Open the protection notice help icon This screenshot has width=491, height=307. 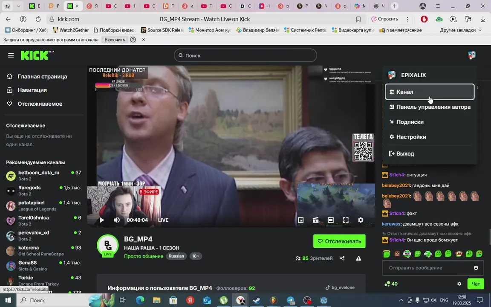pos(133,40)
